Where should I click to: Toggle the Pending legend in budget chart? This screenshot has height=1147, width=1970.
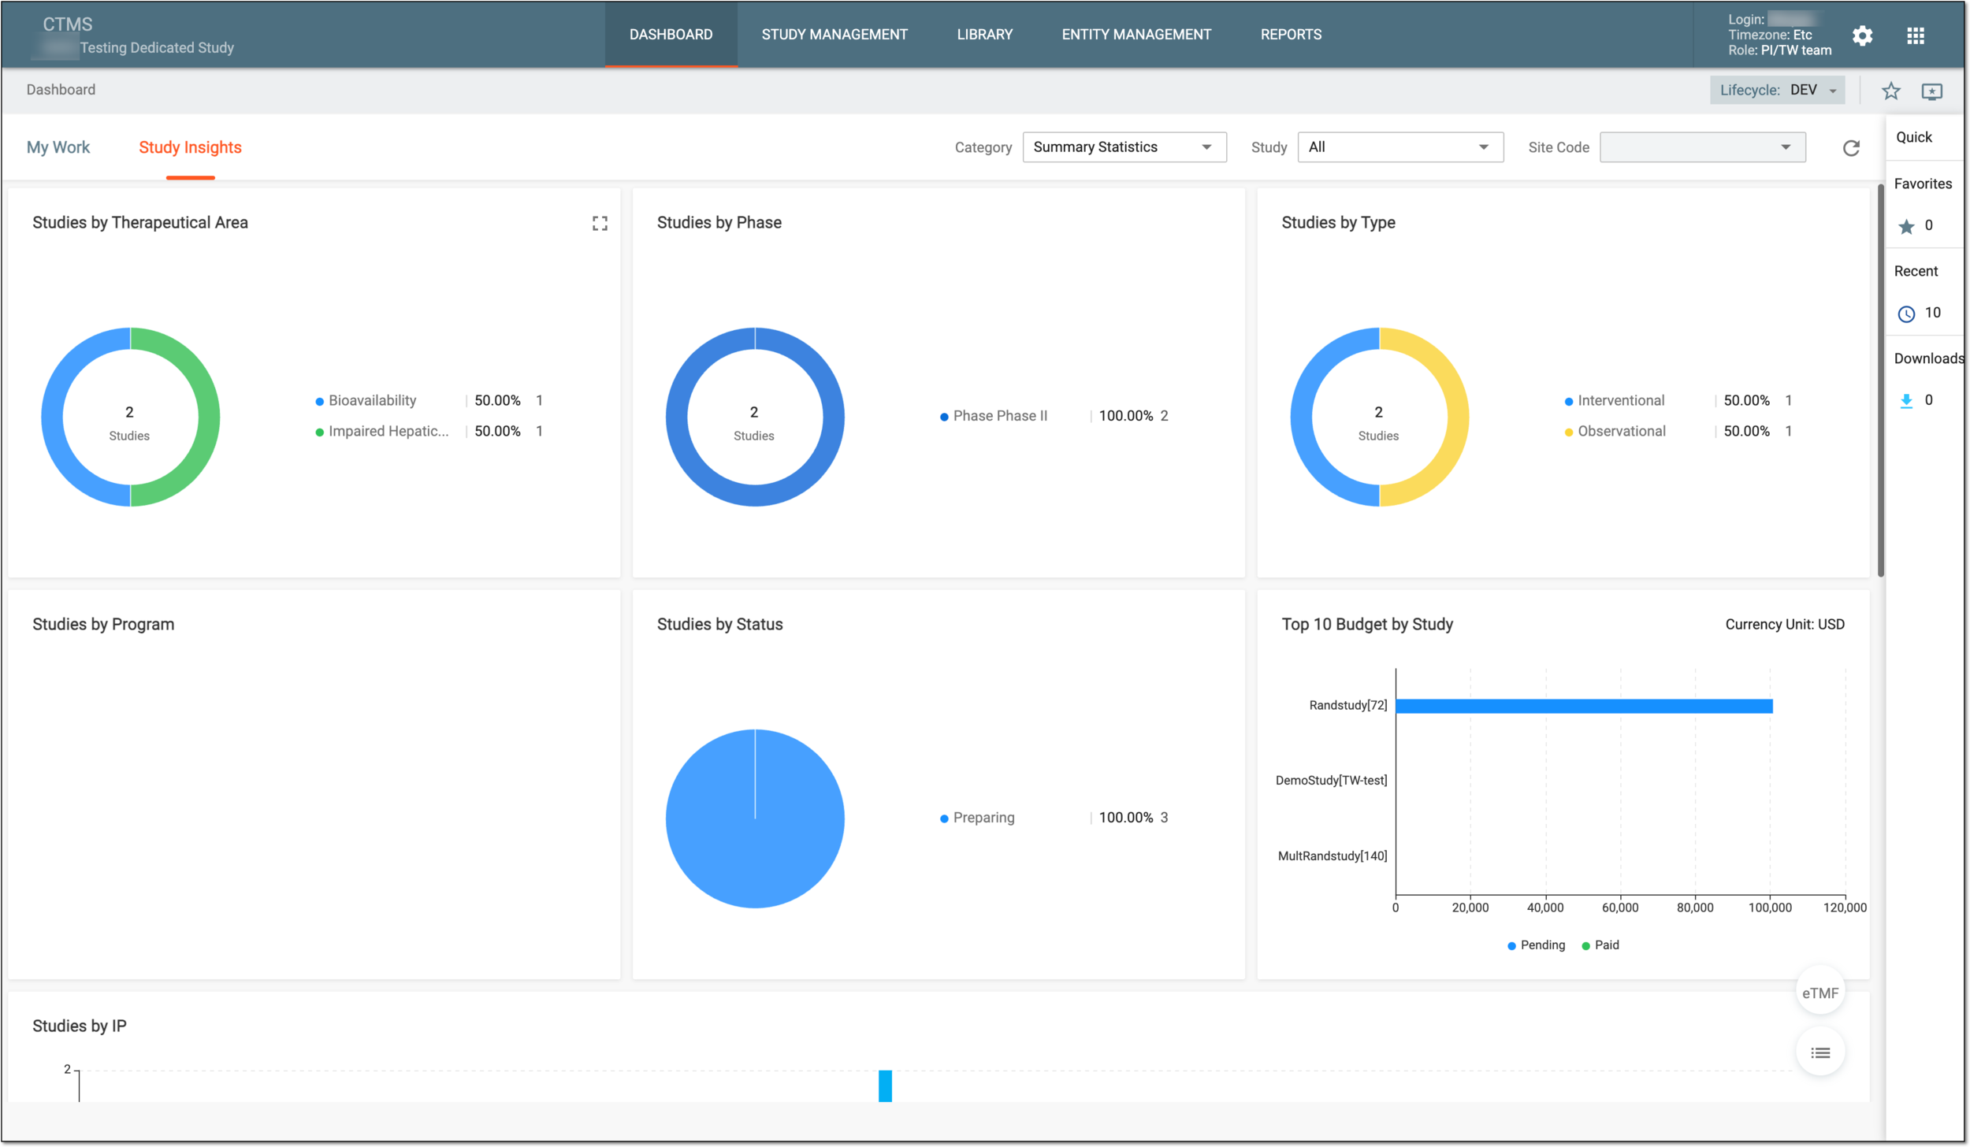click(1535, 945)
